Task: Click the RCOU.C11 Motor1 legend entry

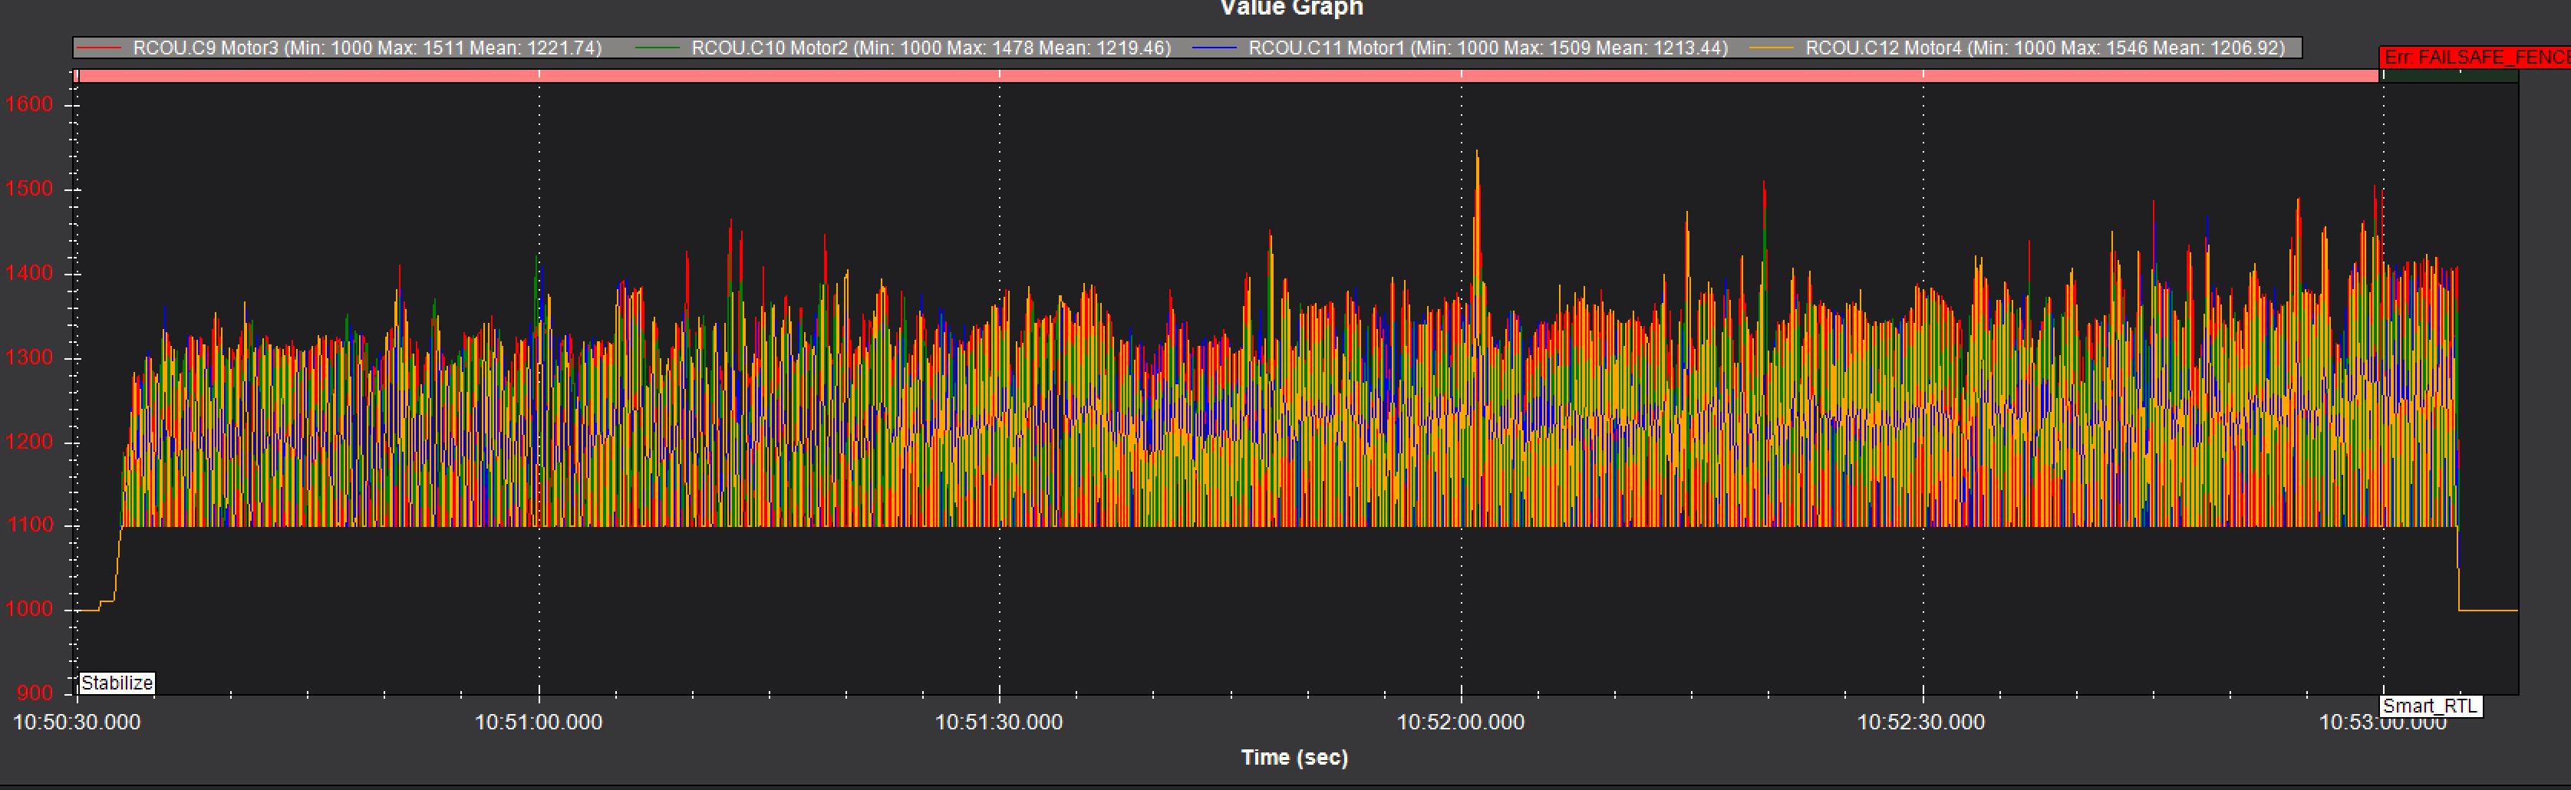Action: tap(1487, 48)
